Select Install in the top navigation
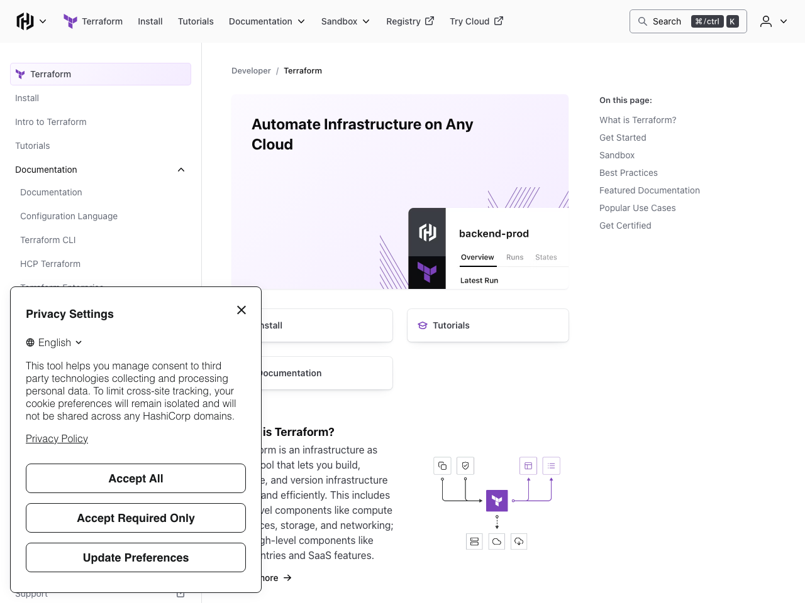This screenshot has height=603, width=805. tap(150, 21)
